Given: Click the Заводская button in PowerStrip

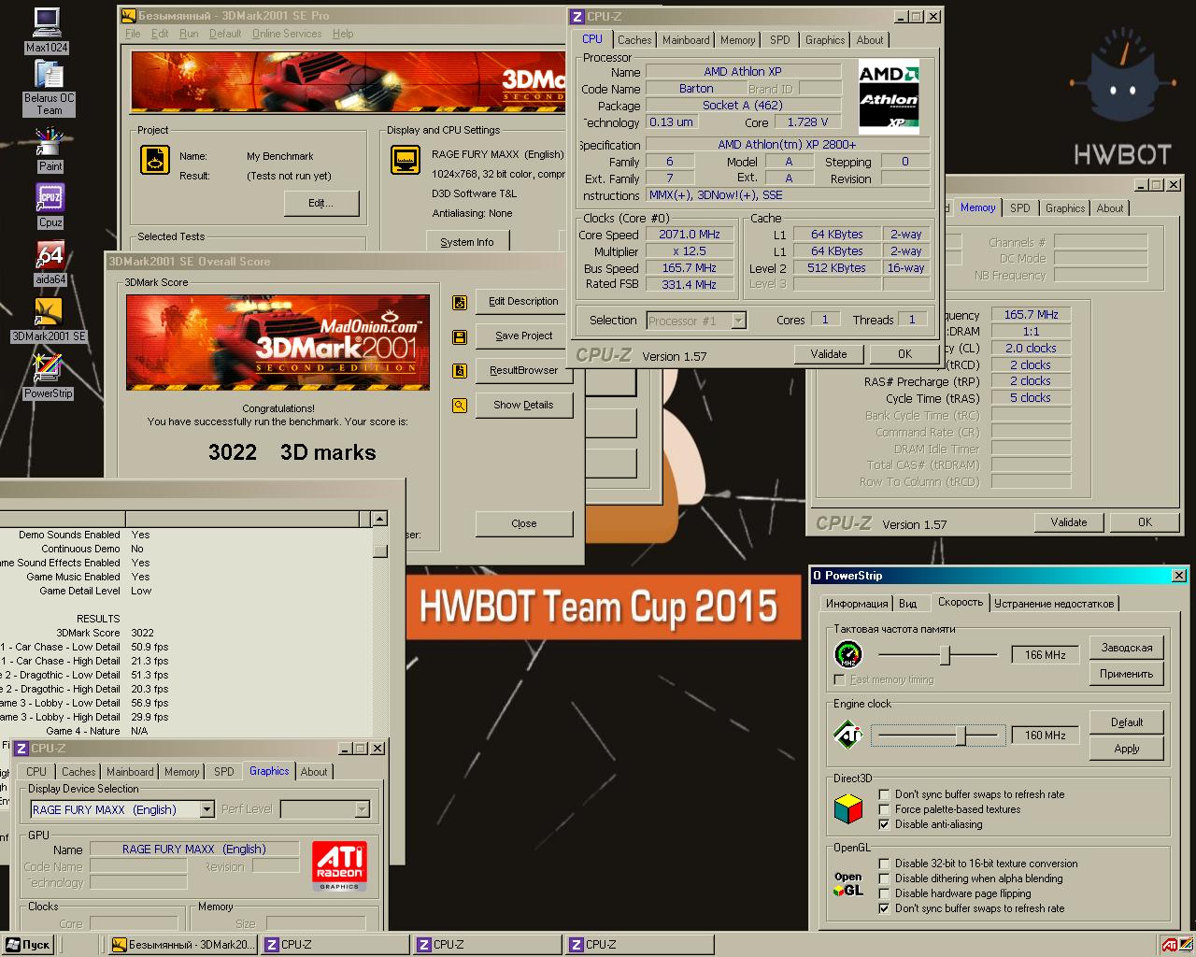Looking at the screenshot, I should pyautogui.click(x=1127, y=648).
